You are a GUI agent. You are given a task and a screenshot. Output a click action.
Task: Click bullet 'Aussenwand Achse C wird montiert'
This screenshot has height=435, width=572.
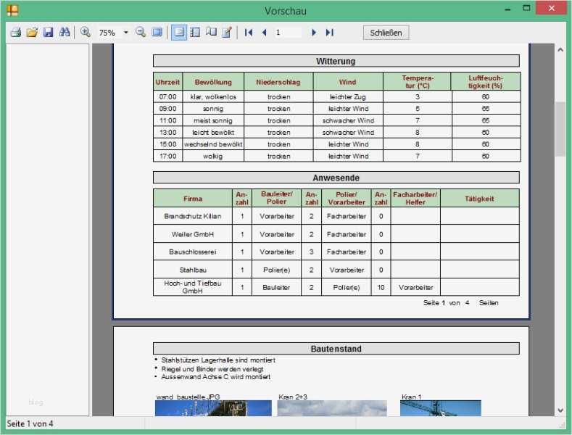click(x=215, y=376)
